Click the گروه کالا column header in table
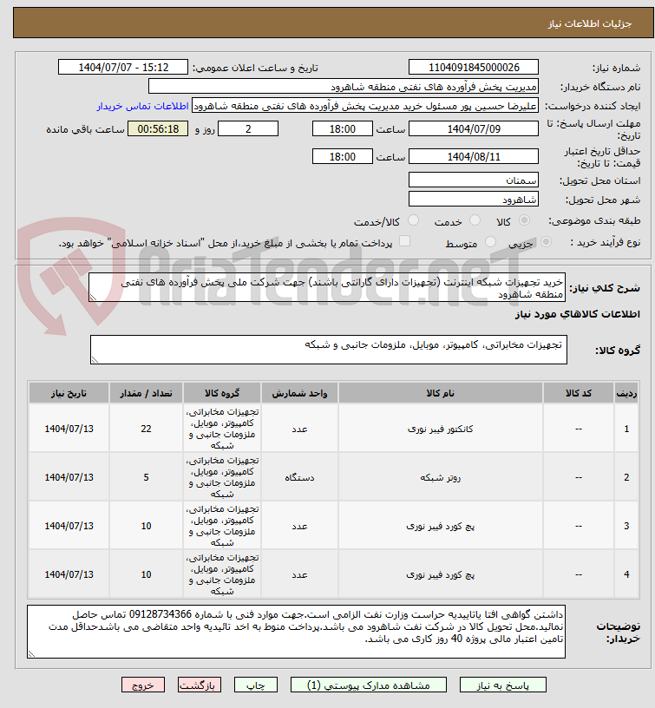This screenshot has width=655, height=708. coord(222,393)
